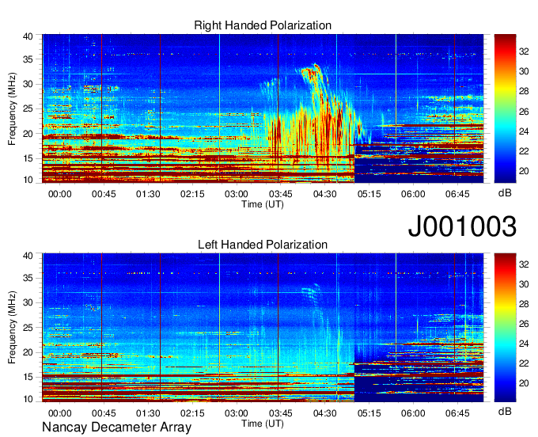The height and width of the screenshot is (437, 538).
Task: Click 'Frequency (MHz)' axis label of Left Handed plot
Action: click(12, 328)
